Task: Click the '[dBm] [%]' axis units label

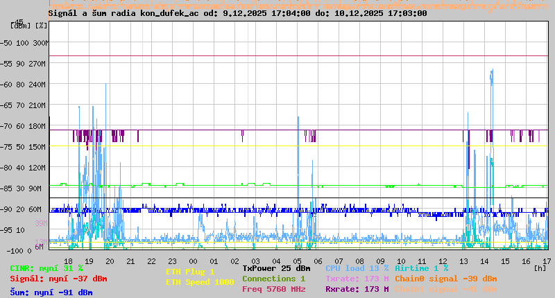Action: 28,26
